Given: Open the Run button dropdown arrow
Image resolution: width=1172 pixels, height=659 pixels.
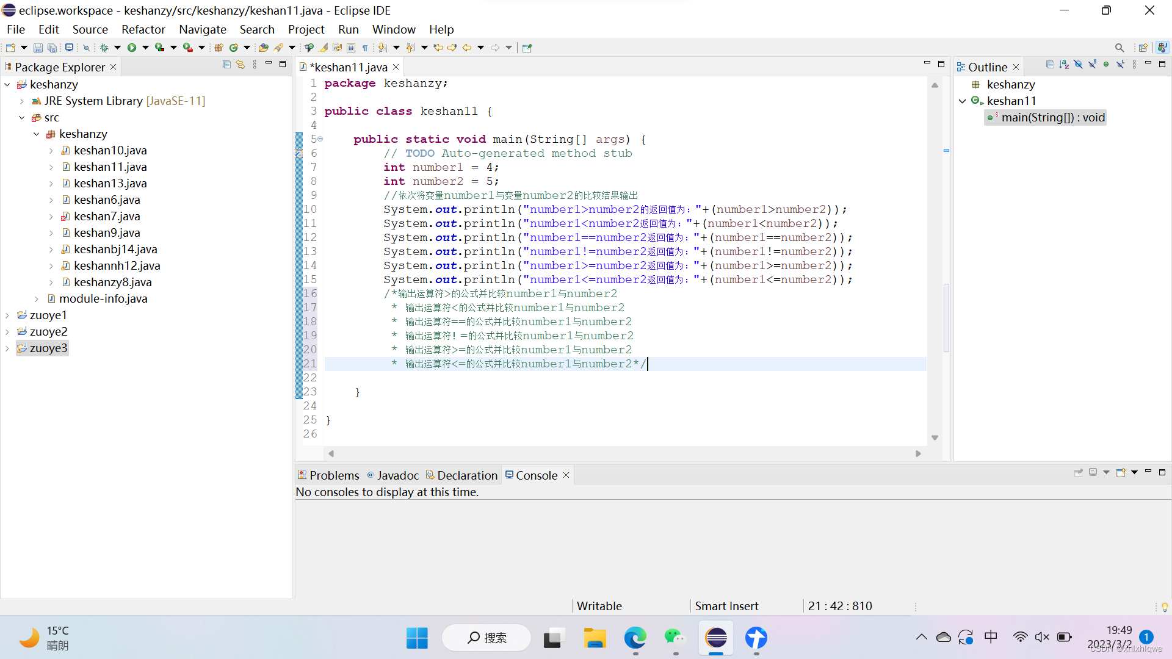Looking at the screenshot, I should (145, 48).
